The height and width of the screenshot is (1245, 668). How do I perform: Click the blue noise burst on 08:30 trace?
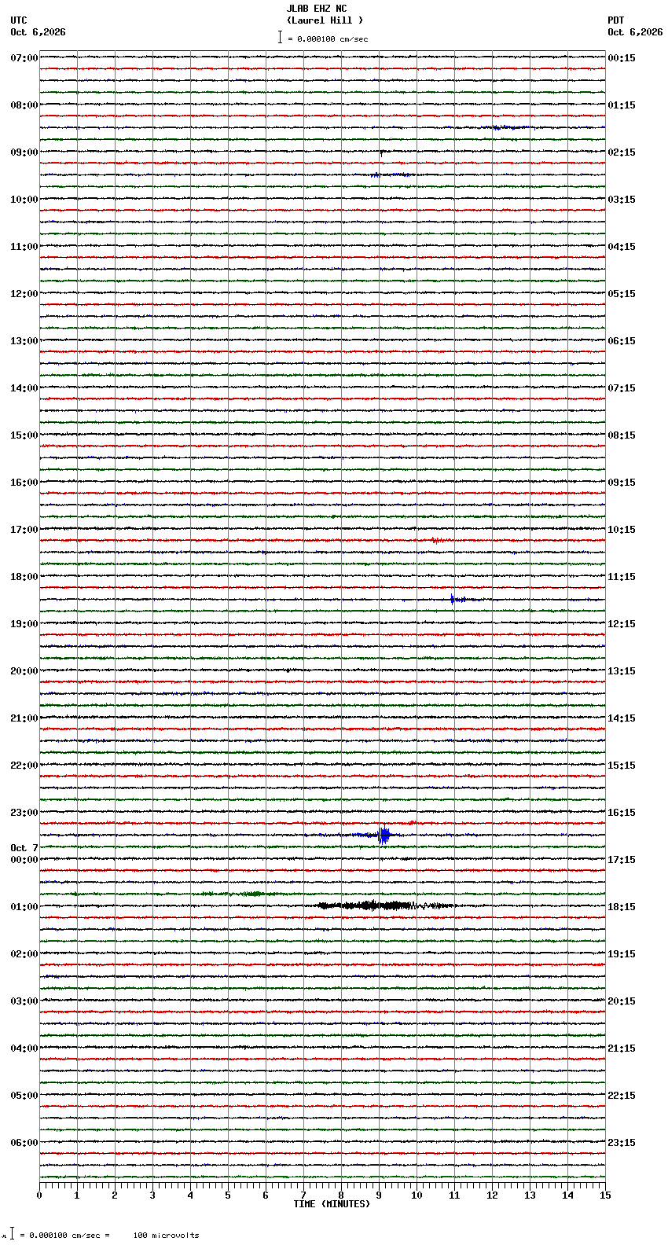(503, 127)
